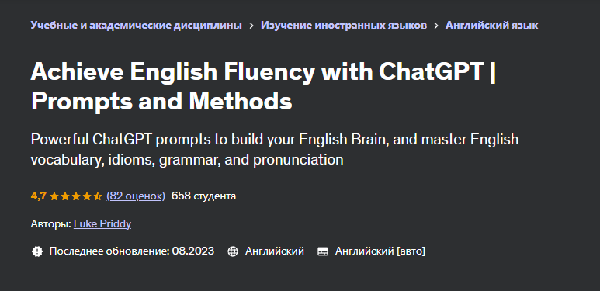
Task: Click the 4,7 rating score
Action: point(38,196)
